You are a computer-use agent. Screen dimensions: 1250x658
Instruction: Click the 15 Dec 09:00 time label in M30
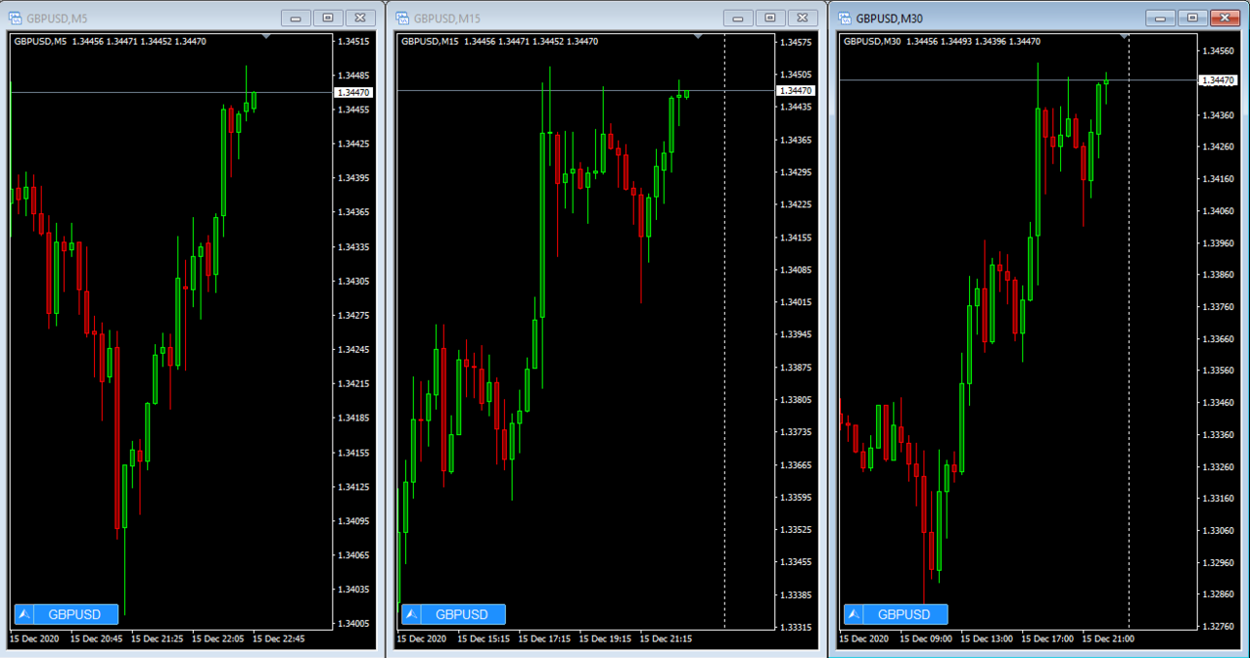point(927,640)
